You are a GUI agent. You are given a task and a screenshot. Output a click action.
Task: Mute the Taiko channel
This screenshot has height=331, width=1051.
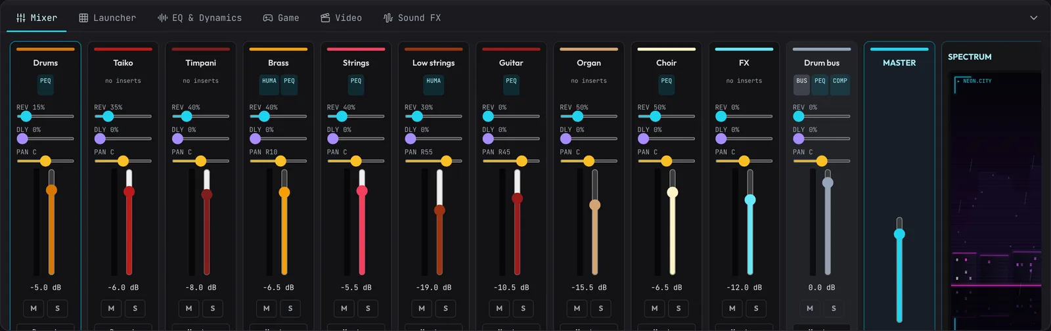point(111,308)
